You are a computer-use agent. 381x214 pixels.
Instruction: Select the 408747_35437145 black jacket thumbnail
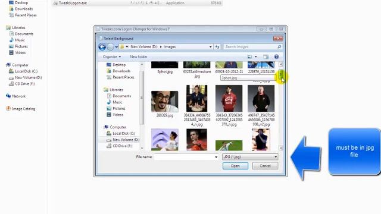(261, 98)
